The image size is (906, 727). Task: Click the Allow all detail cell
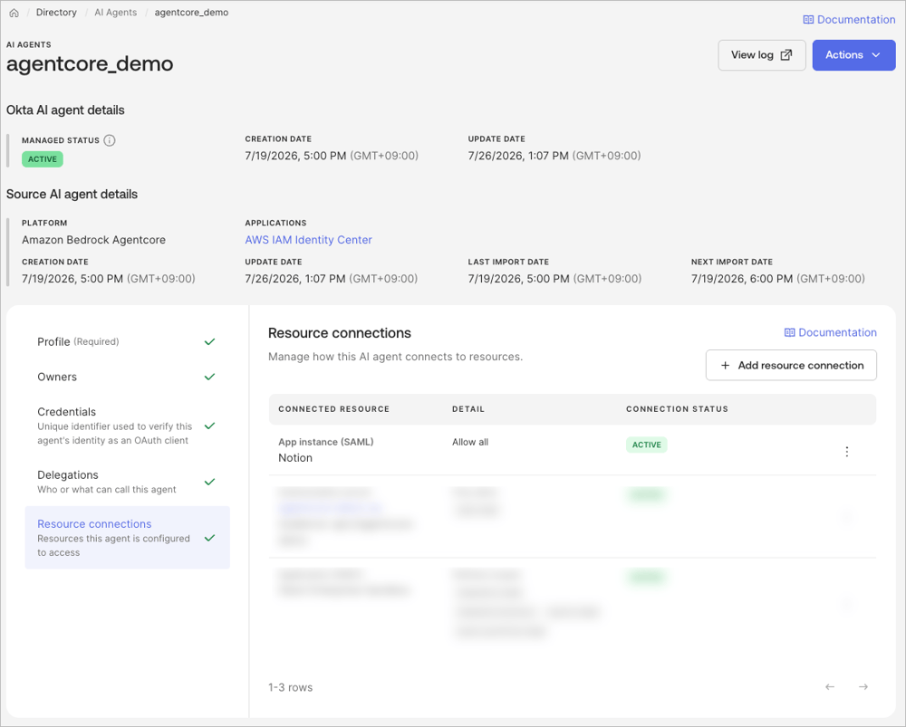click(469, 443)
